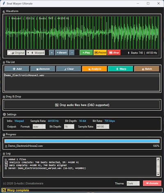This screenshot has height=193, width=164.
Task: Open the output Format dropdown
Action: [39, 127]
